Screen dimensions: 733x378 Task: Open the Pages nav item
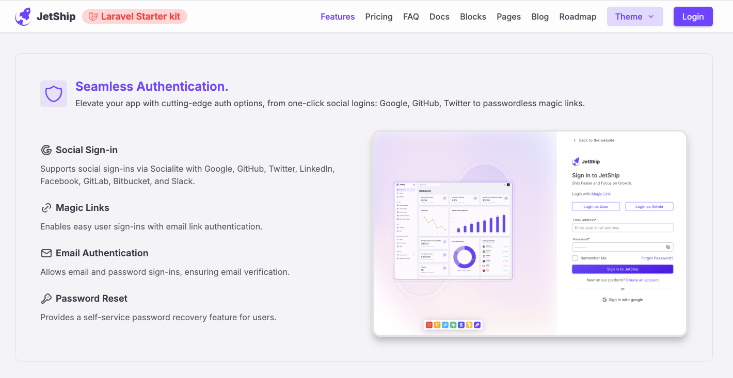[x=508, y=17]
